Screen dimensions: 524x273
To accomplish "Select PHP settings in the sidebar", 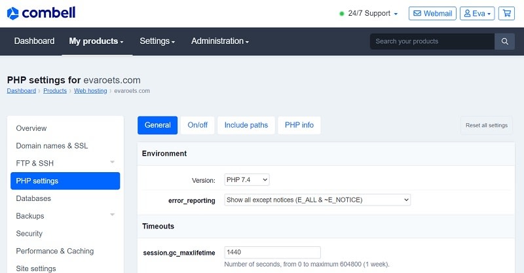I will (65, 181).
